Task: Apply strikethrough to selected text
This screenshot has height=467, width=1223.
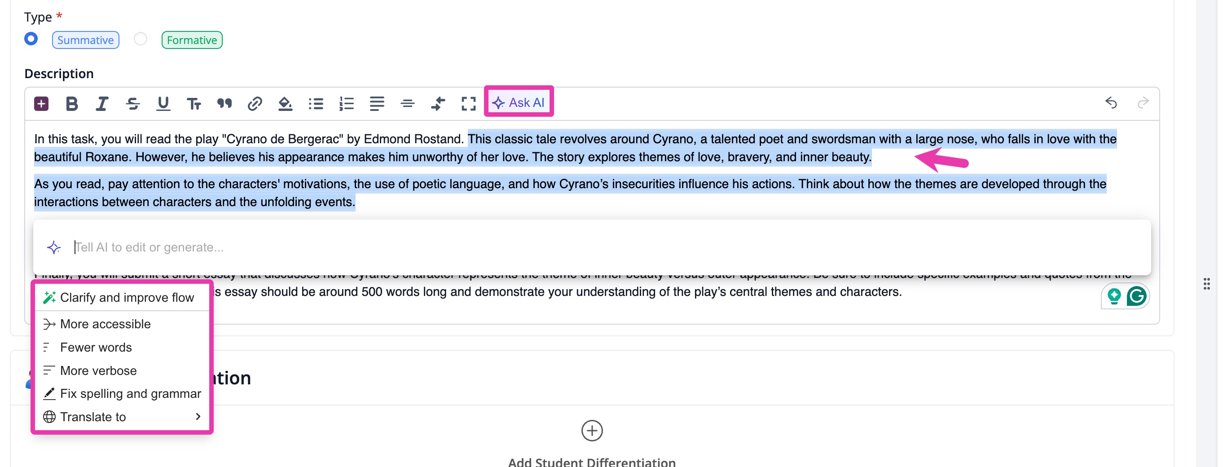Action: click(x=133, y=103)
